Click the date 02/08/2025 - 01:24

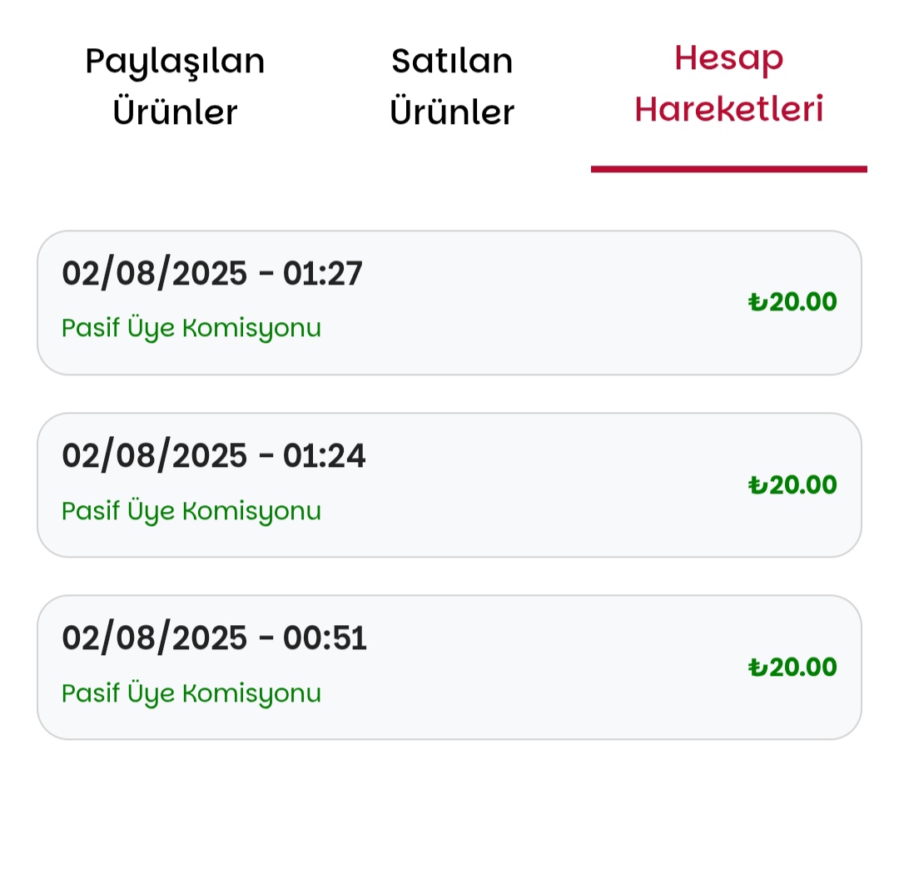213,456
